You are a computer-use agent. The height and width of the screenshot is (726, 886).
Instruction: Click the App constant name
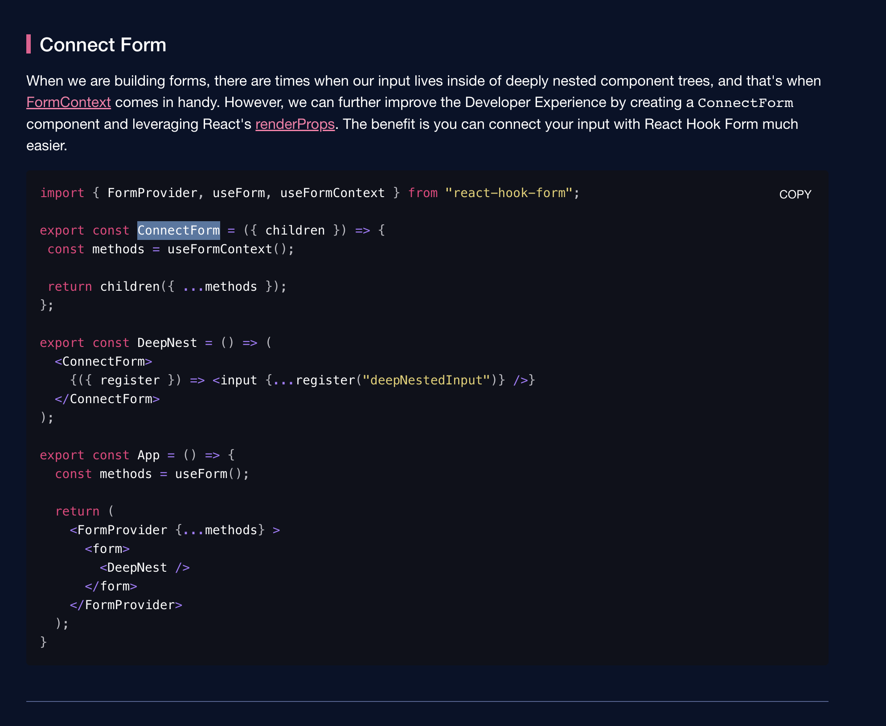point(148,455)
